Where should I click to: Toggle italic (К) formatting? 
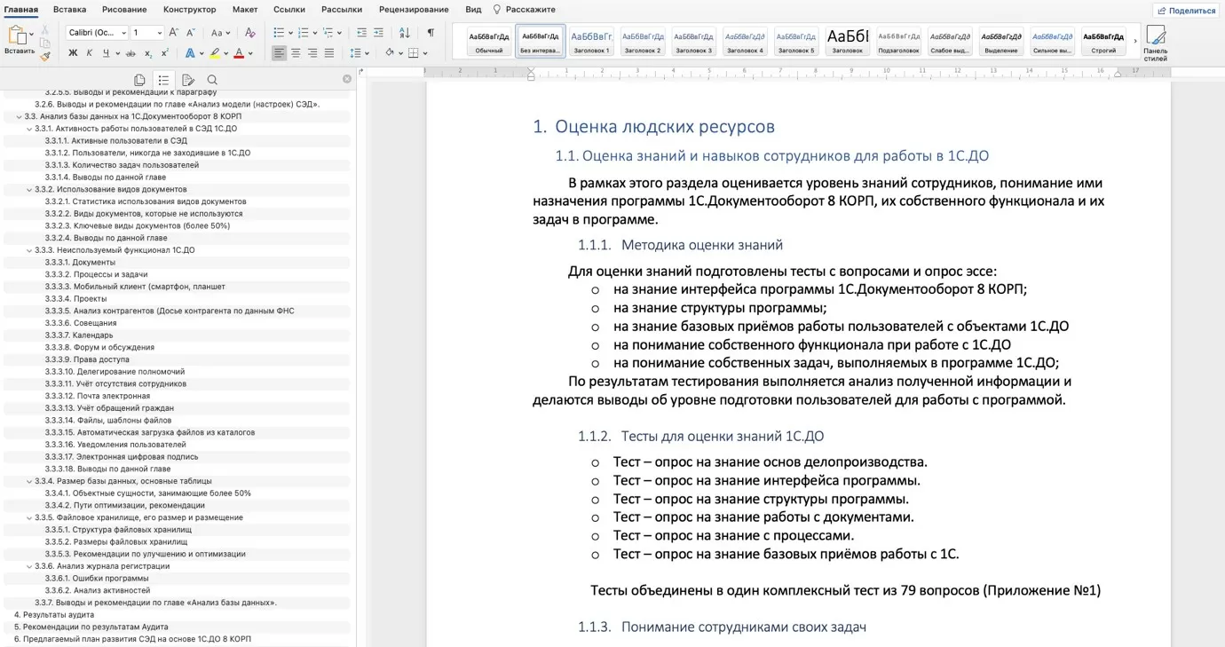pos(89,53)
